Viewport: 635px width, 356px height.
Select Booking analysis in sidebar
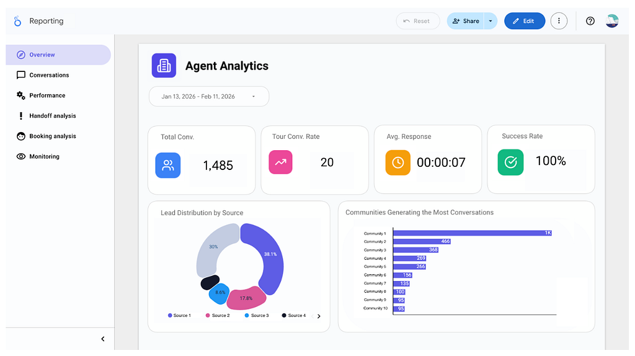(58, 136)
